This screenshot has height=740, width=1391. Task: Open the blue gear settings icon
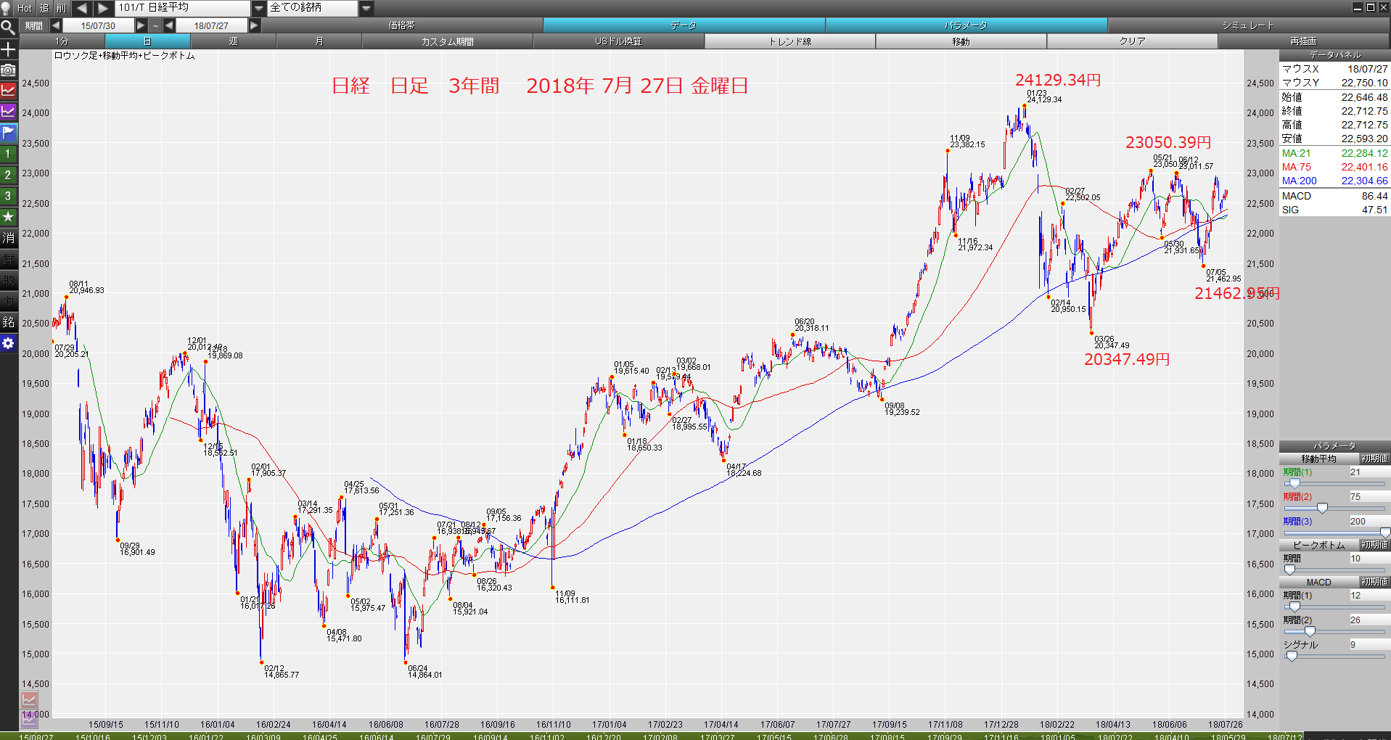pos(8,343)
